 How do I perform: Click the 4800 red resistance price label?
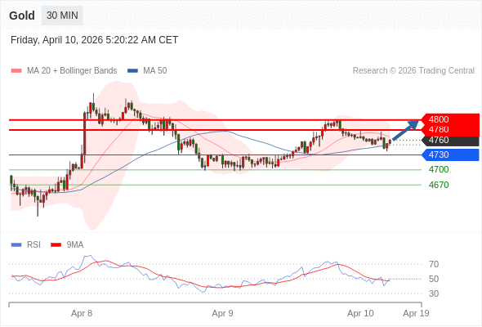(x=450, y=119)
